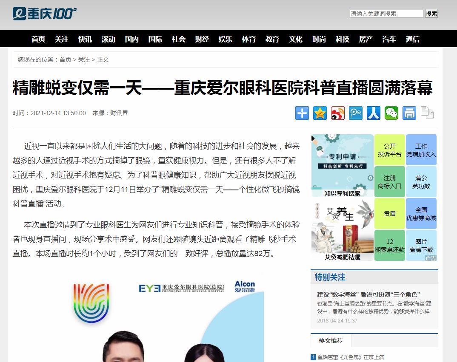This screenshot has height=362, width=457.
Task: Click the Alcon 爱尔康 logo in image
Action: pyautogui.click(x=245, y=287)
